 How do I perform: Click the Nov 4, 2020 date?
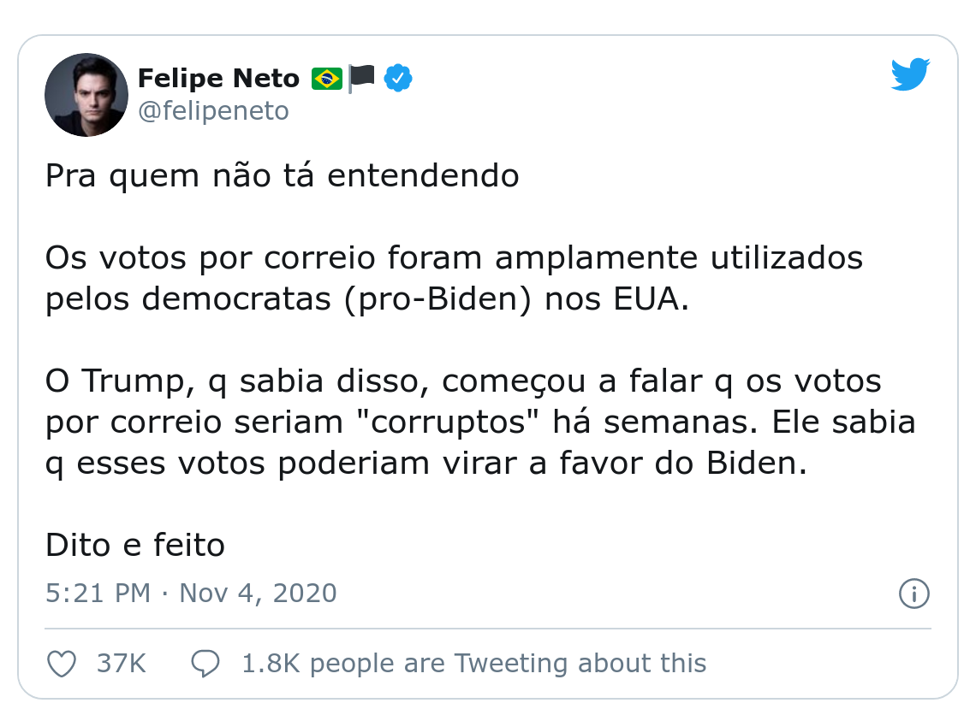[258, 594]
